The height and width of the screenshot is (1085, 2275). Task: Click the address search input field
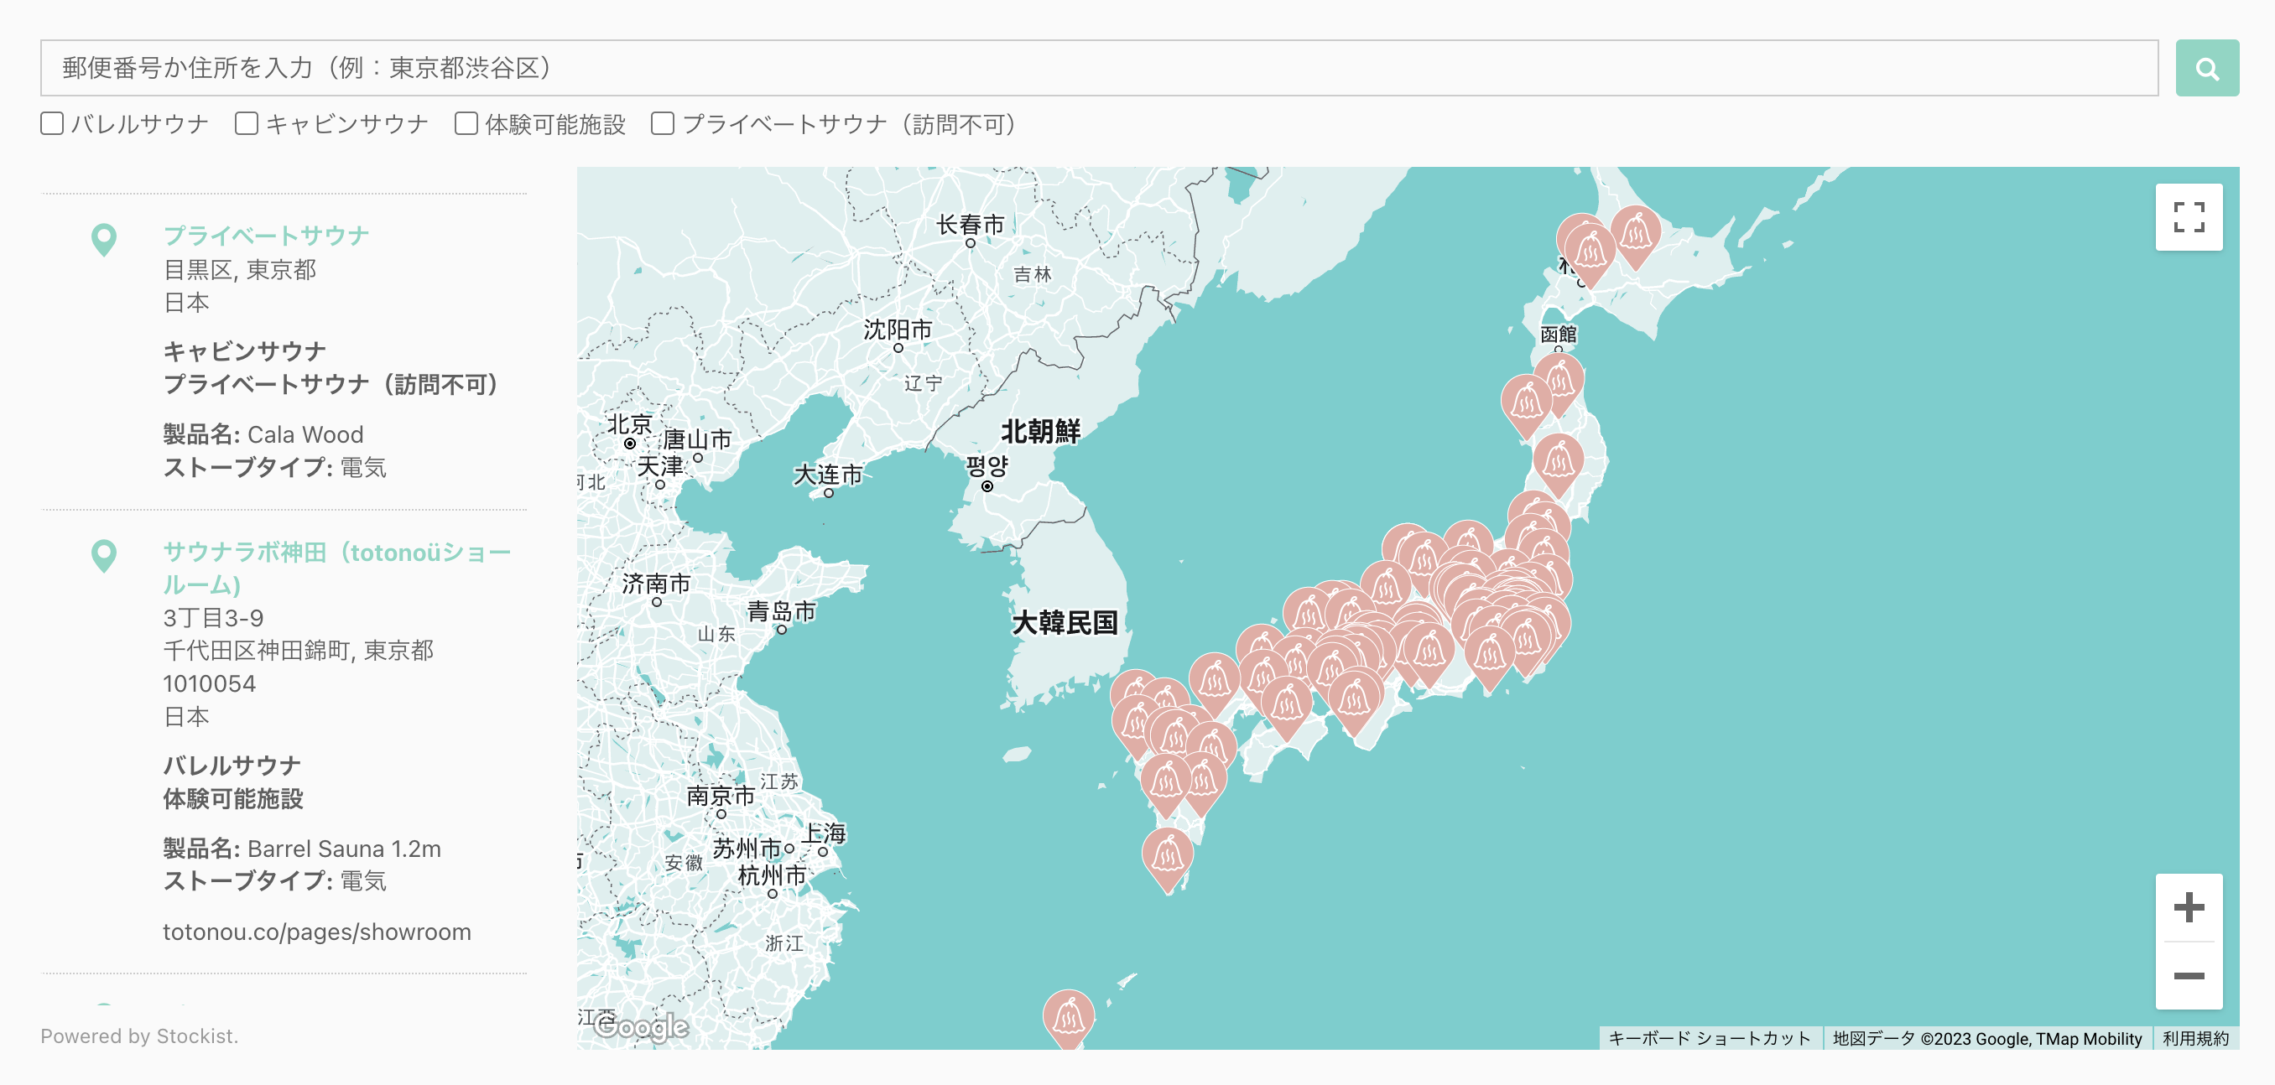pos(1099,68)
